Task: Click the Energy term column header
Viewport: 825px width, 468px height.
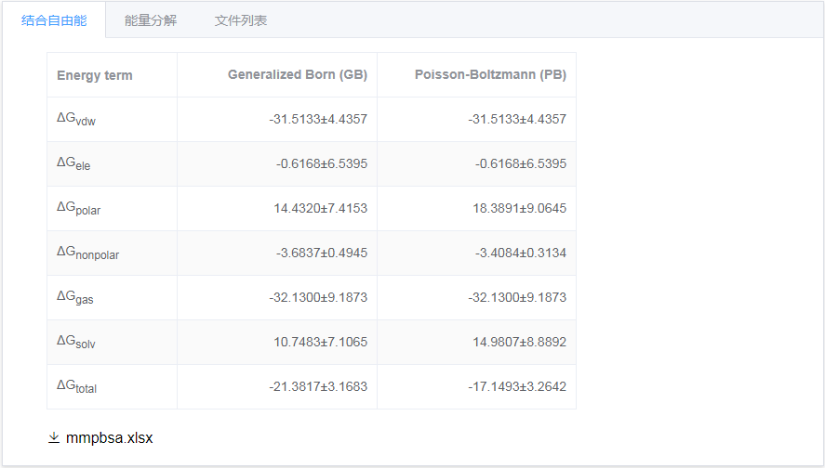Action: click(95, 75)
